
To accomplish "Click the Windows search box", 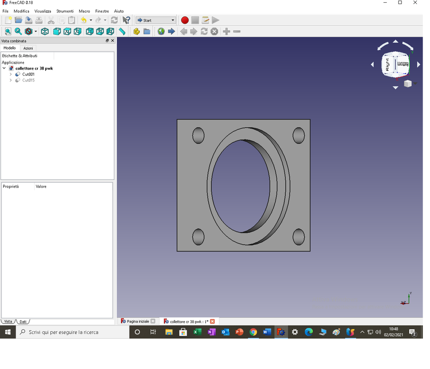I will click(73, 332).
